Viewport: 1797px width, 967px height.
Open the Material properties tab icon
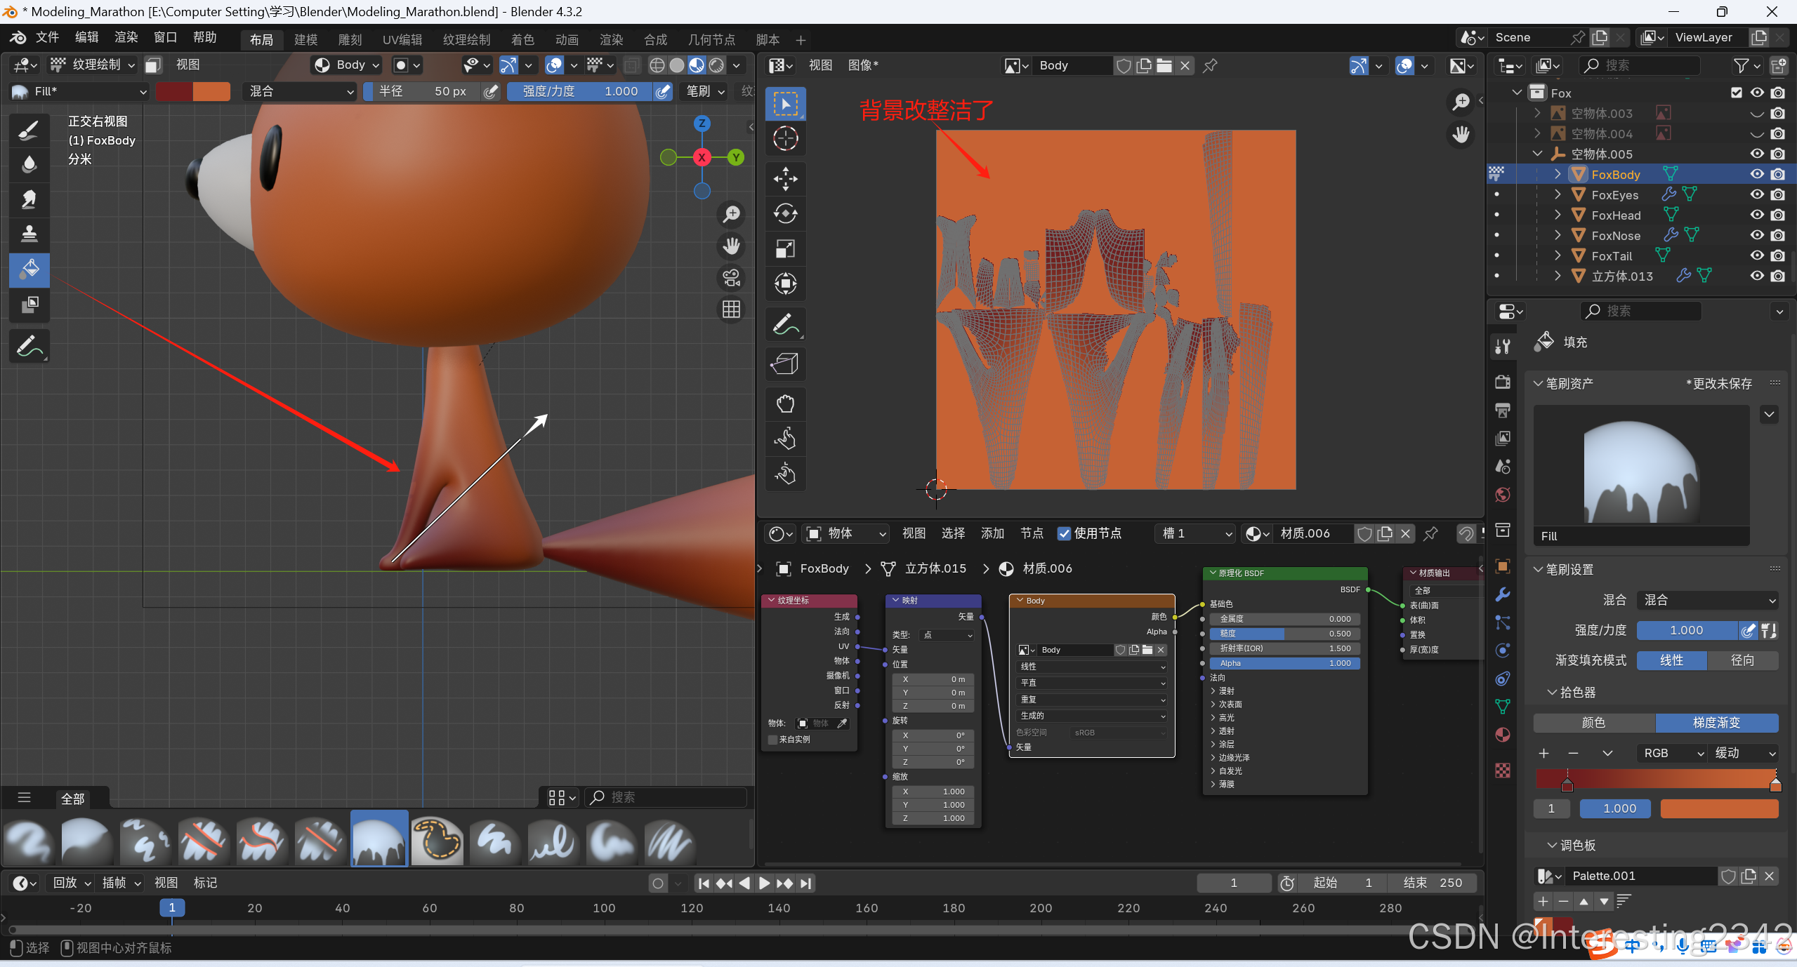click(1503, 735)
